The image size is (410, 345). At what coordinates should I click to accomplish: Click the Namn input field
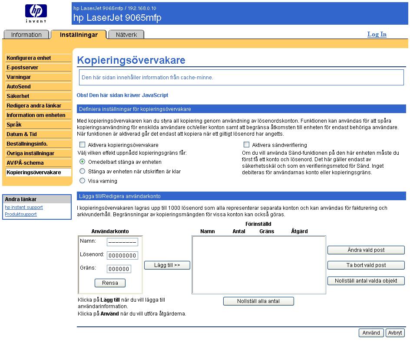point(122,242)
